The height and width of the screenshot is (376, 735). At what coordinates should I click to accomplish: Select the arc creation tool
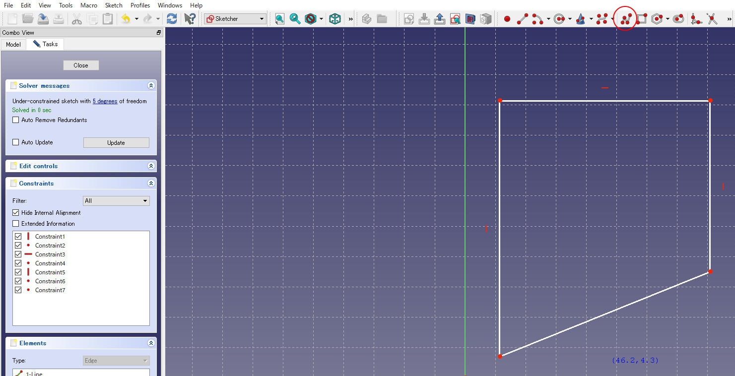coord(537,19)
